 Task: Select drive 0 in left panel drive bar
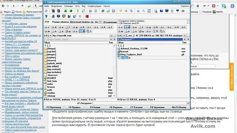click(x=82, y=31)
